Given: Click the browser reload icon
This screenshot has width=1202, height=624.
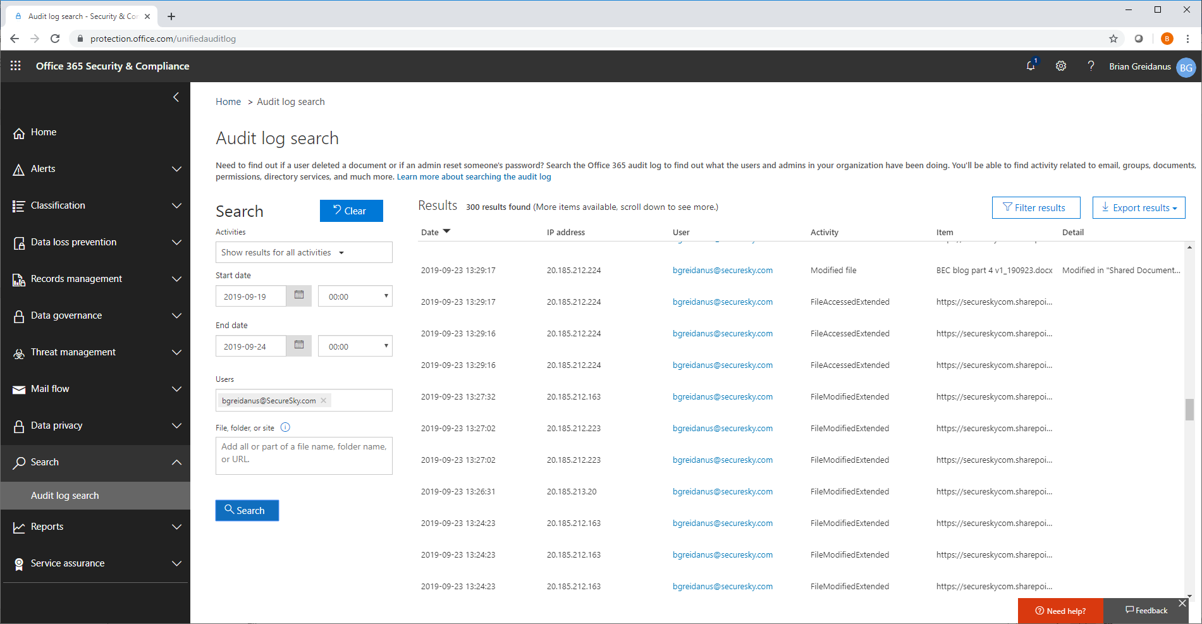Looking at the screenshot, I should [55, 39].
